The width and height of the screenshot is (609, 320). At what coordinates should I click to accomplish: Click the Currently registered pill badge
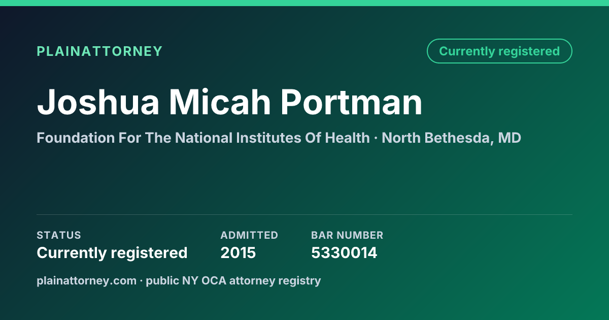(499, 51)
